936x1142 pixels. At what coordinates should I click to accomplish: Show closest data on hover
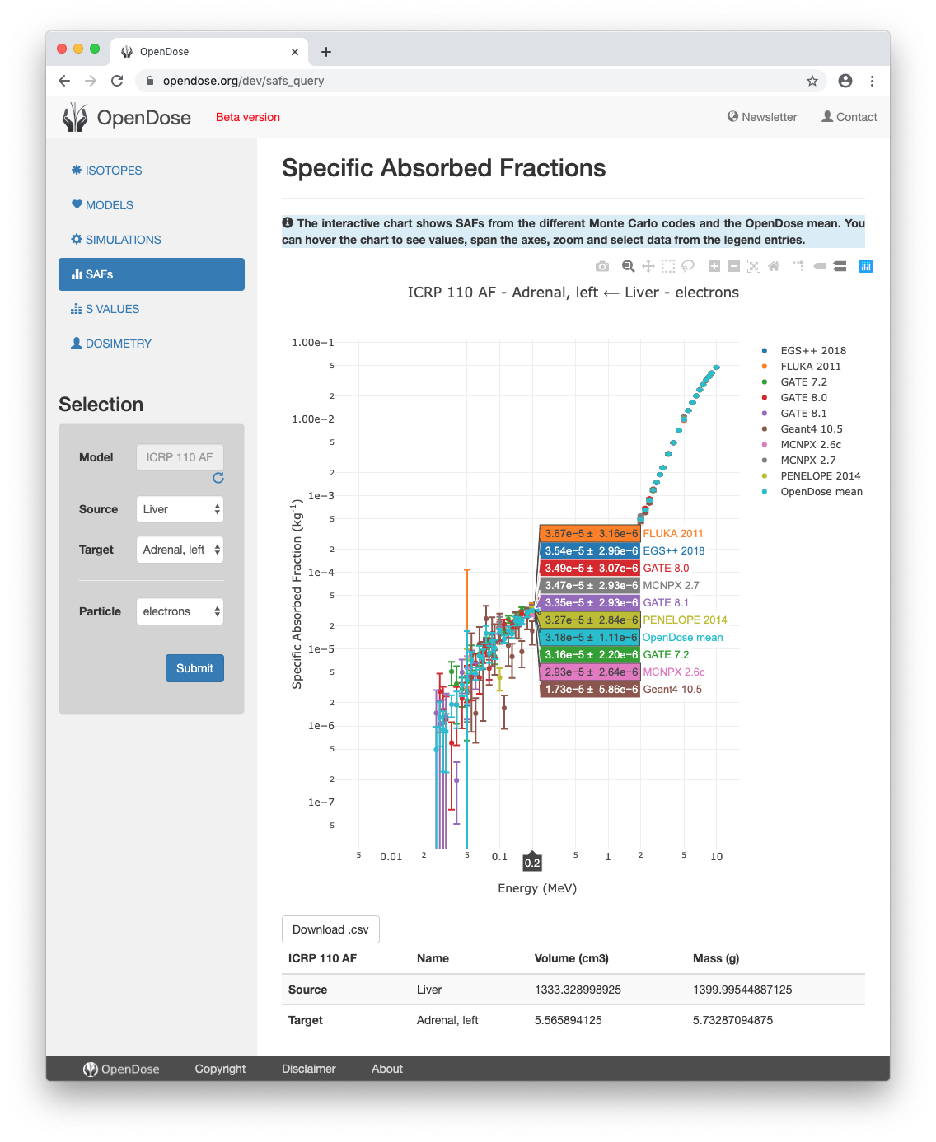click(x=820, y=266)
